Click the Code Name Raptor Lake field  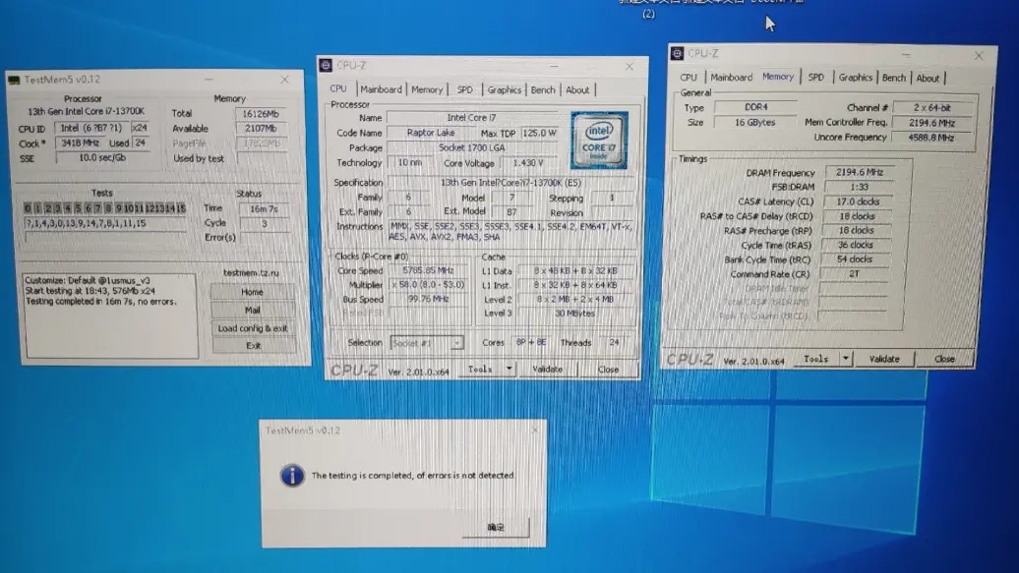(431, 133)
